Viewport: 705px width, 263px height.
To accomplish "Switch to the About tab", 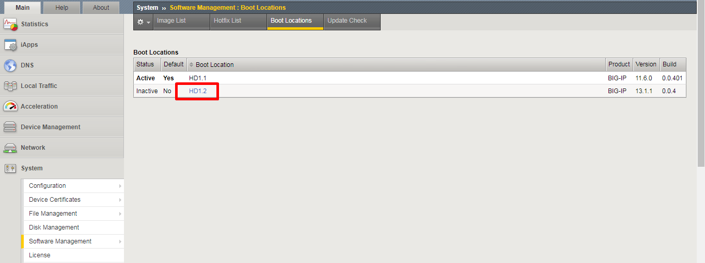I will [x=101, y=8].
